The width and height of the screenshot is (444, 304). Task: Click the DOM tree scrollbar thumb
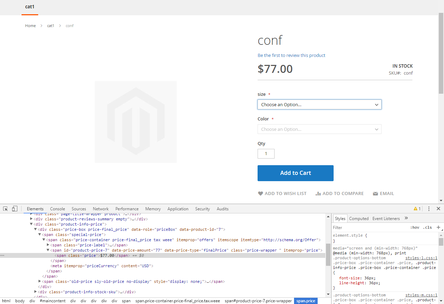click(x=328, y=254)
